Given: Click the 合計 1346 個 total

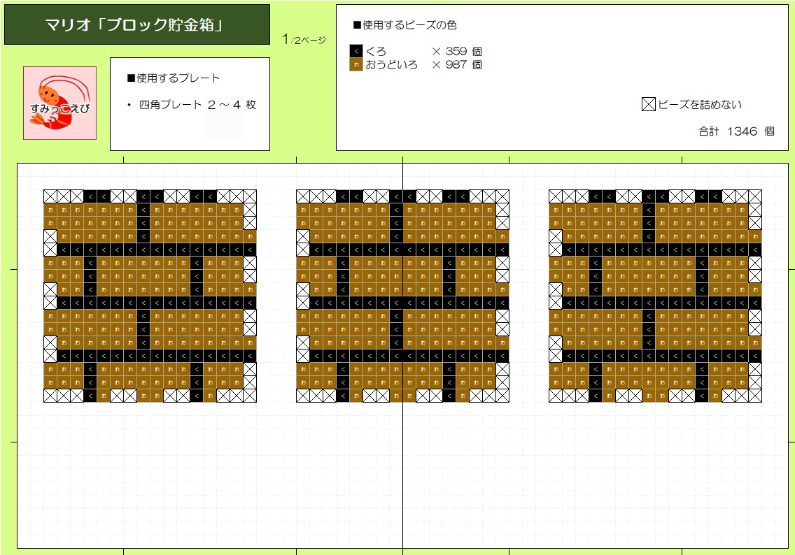Looking at the screenshot, I should coord(736,131).
